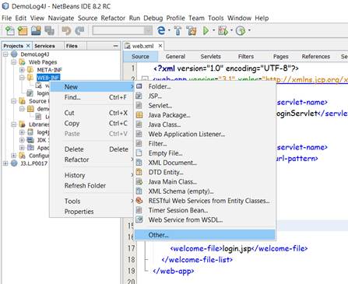The height and width of the screenshot is (284, 348).
Task: Click the New Project toolbar icon
Action: click(x=23, y=30)
